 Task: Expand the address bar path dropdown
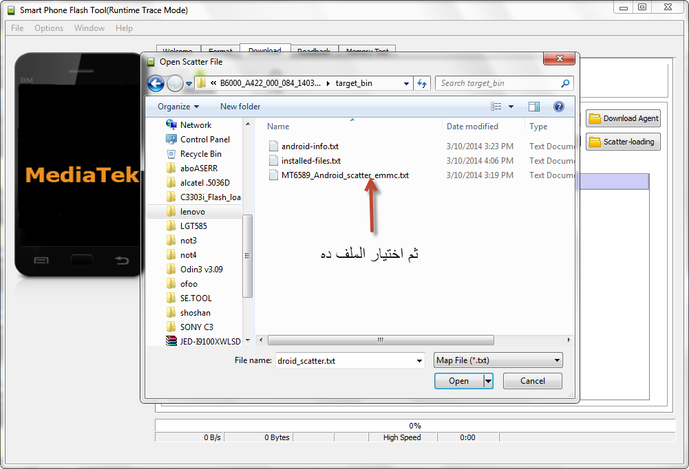coord(407,83)
